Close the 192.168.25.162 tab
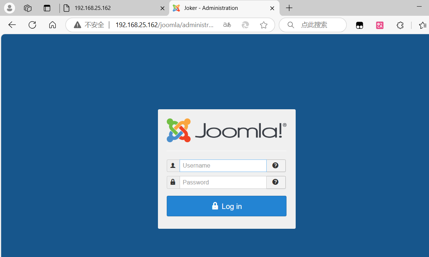The image size is (429, 257). coord(162,8)
